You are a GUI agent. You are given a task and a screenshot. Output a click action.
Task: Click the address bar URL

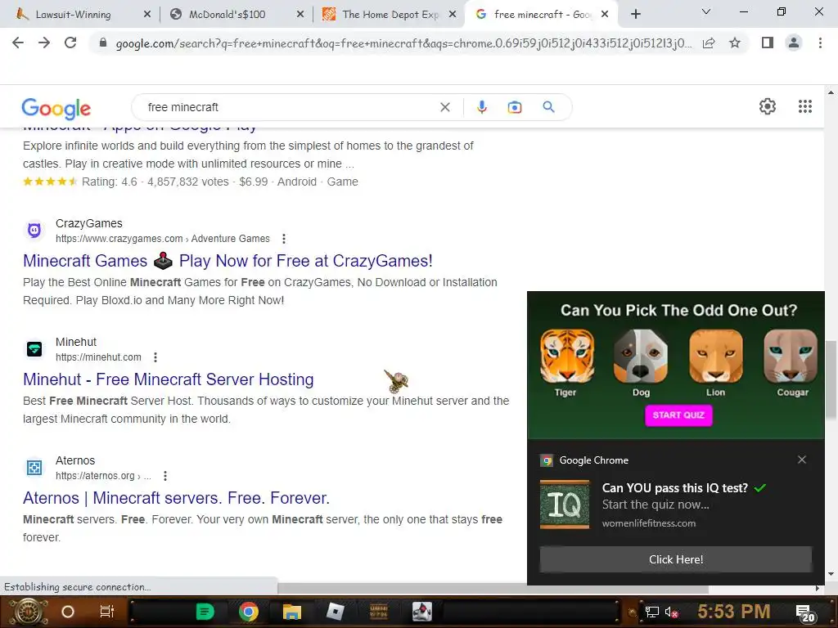point(403,43)
